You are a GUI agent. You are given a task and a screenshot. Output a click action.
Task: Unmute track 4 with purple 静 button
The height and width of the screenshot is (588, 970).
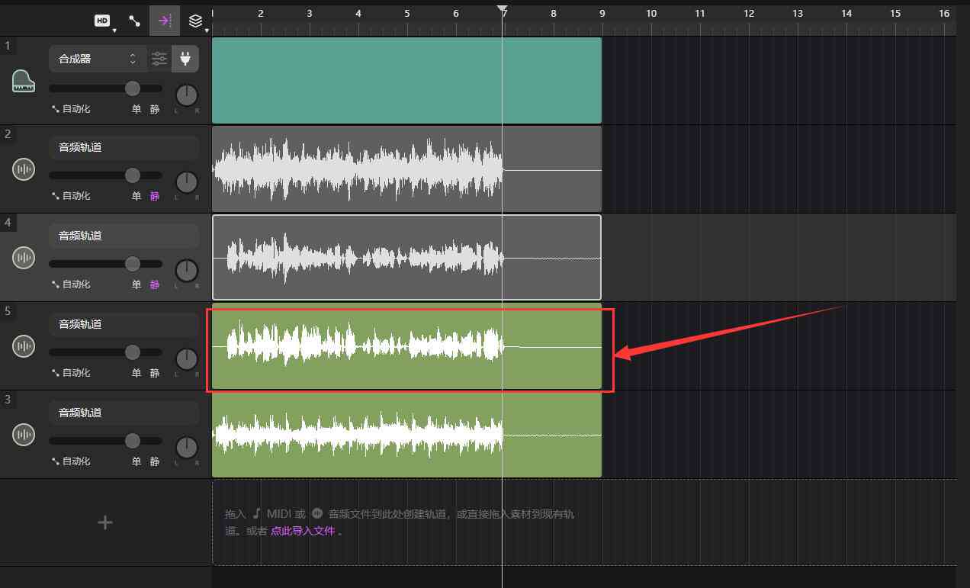tap(155, 284)
